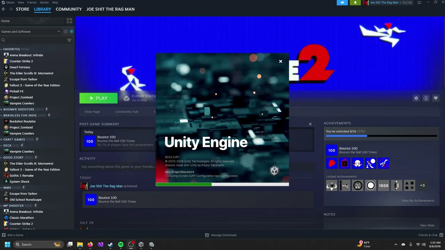Collapse the MMO collection
This screenshot has height=250, width=445.
coord(1,188)
